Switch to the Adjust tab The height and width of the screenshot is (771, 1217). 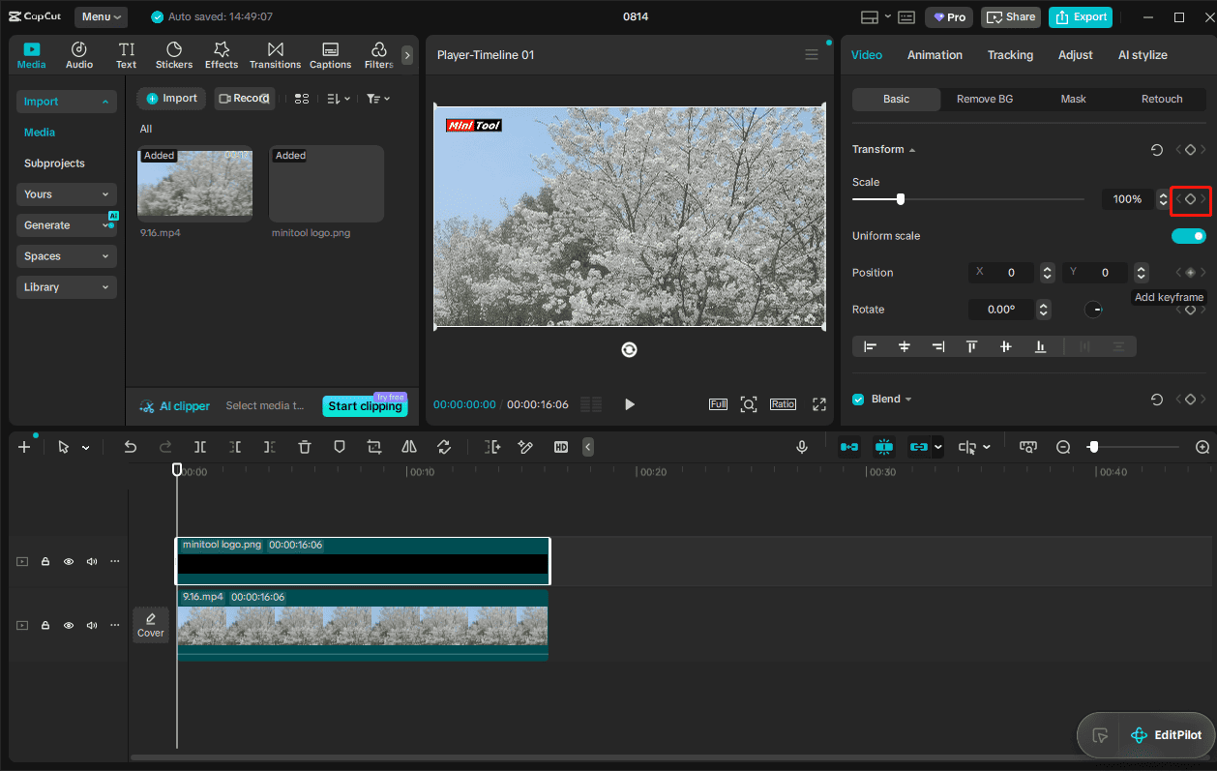tap(1075, 55)
